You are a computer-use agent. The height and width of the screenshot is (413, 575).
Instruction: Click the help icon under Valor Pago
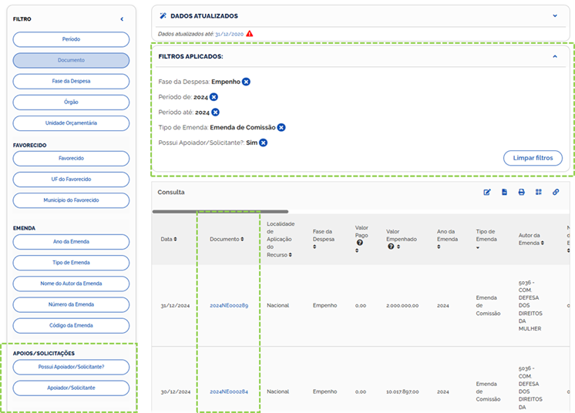point(358,243)
